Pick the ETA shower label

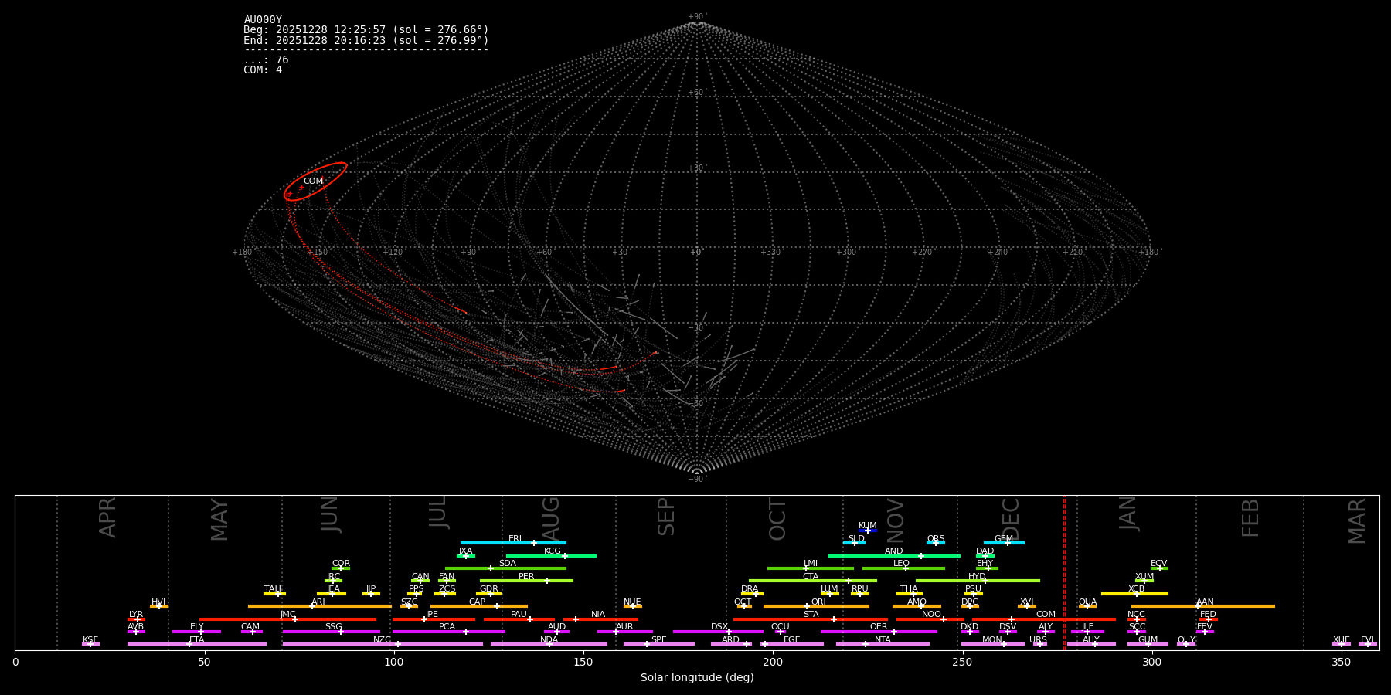(197, 640)
